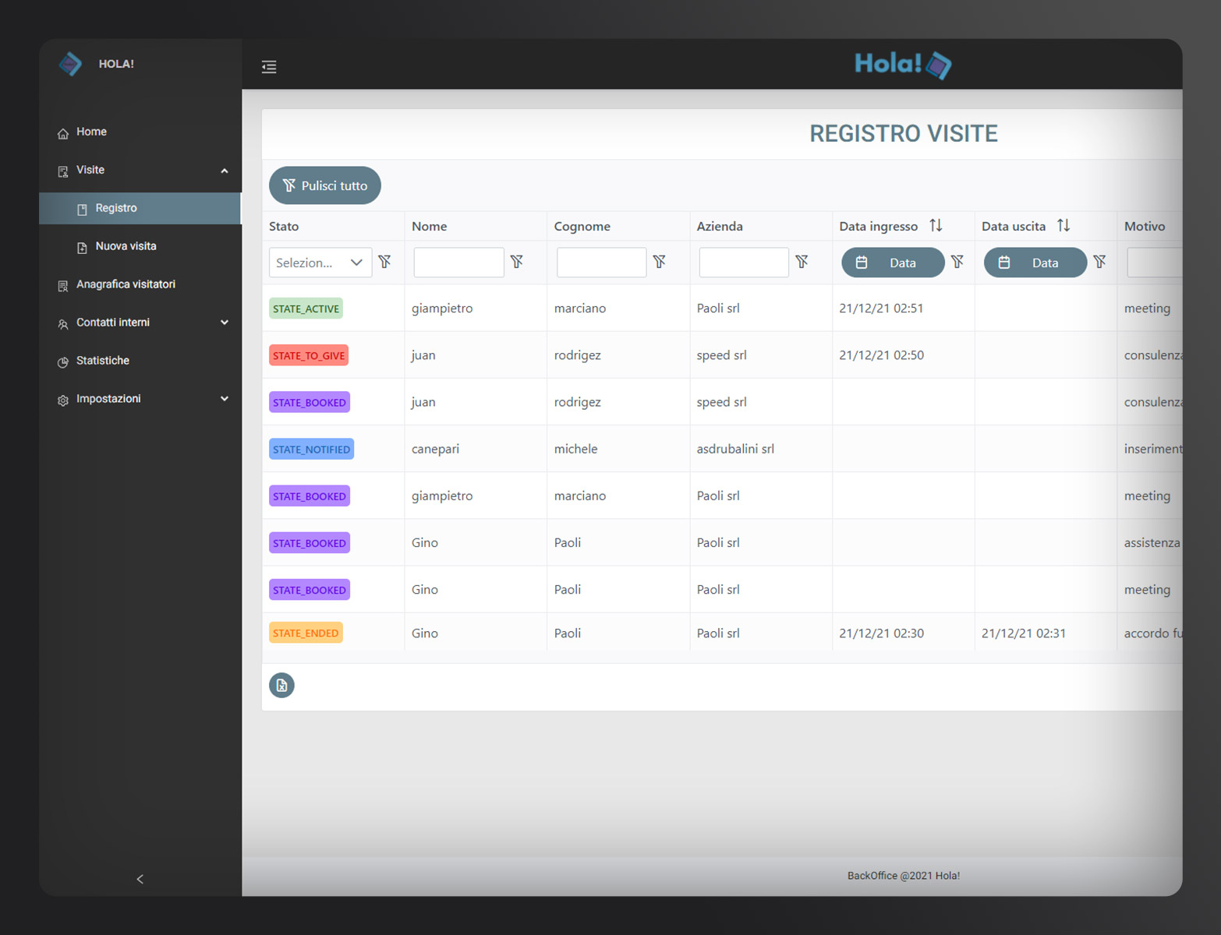Screen dimensions: 1221x935
Task: Open the Statistiche page
Action: click(103, 361)
